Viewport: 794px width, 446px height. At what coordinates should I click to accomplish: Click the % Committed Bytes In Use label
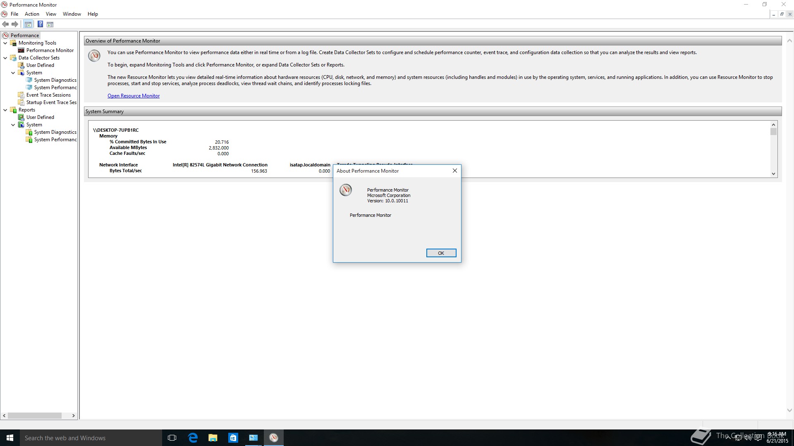(x=138, y=142)
